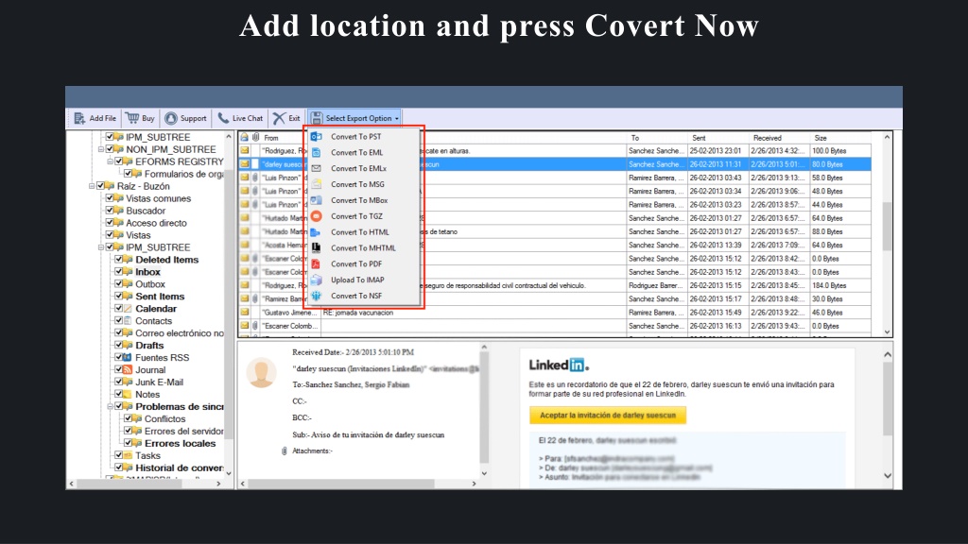The image size is (968, 544).
Task: Click the icon beside Convert To HTML
Action: (x=316, y=232)
